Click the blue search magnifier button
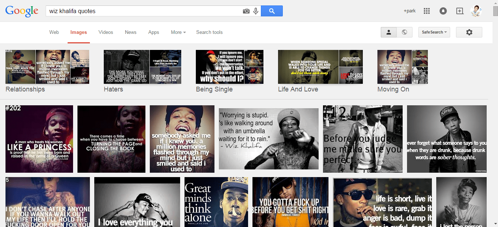Image resolution: width=498 pixels, height=227 pixels. pos(272,11)
